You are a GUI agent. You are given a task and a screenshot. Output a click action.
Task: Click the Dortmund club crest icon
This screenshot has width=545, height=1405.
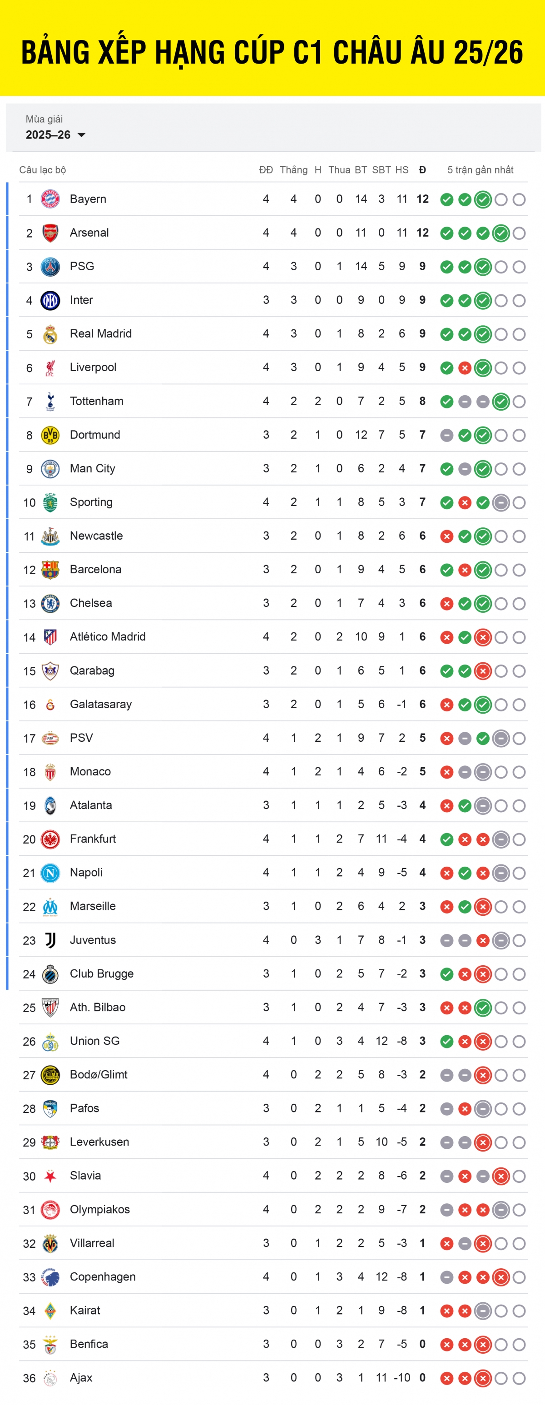point(50,435)
